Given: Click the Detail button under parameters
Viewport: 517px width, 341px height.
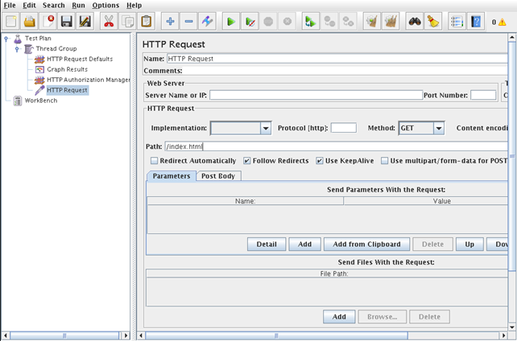Looking at the screenshot, I should pyautogui.click(x=267, y=244).
